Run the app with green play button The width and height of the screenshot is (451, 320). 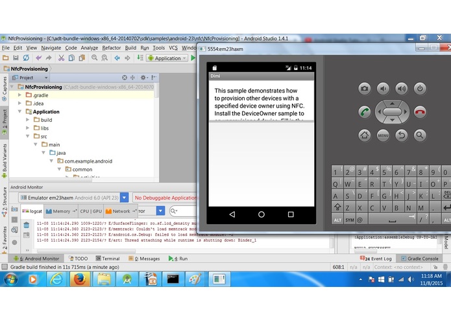click(x=193, y=58)
